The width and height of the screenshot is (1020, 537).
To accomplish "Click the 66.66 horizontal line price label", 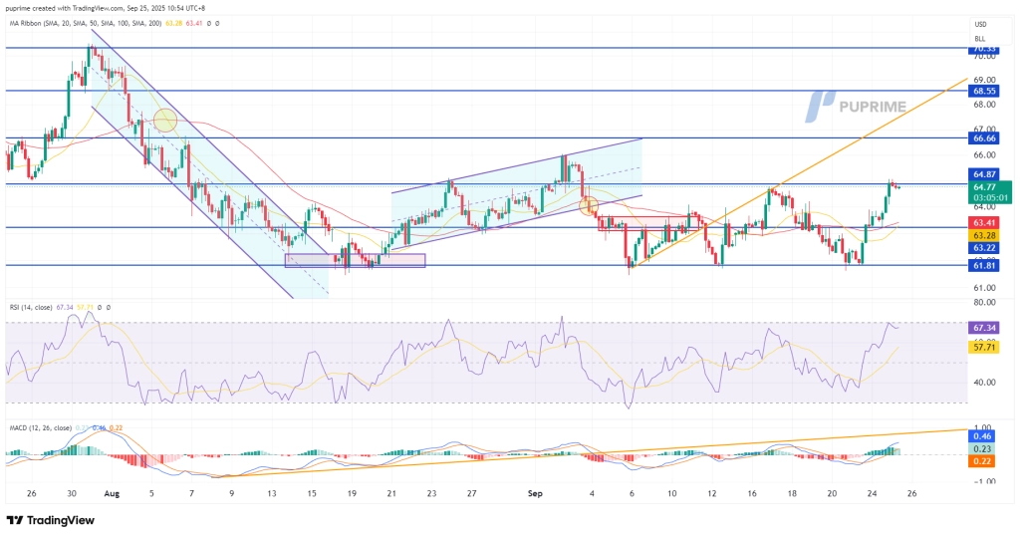I will (x=984, y=138).
